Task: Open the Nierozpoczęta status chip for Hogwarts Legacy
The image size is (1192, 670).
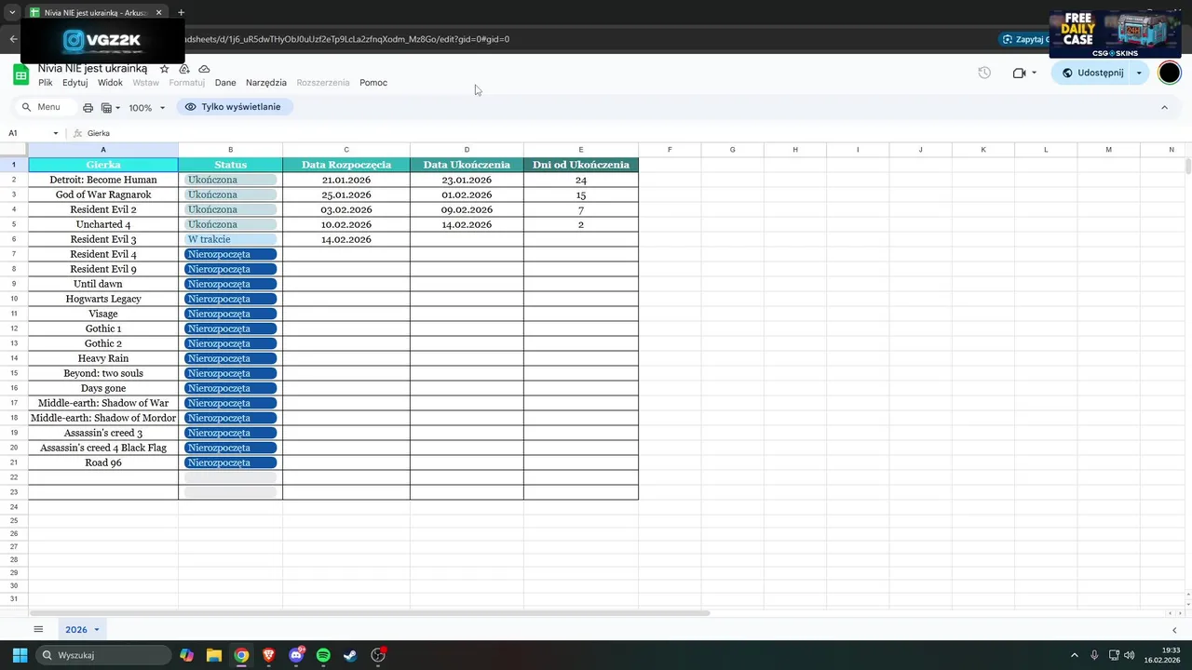Action: [231, 299]
